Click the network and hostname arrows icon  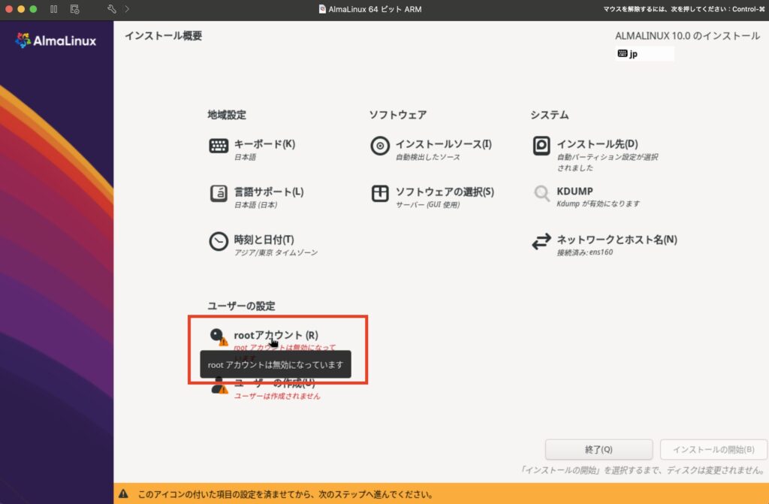541,241
